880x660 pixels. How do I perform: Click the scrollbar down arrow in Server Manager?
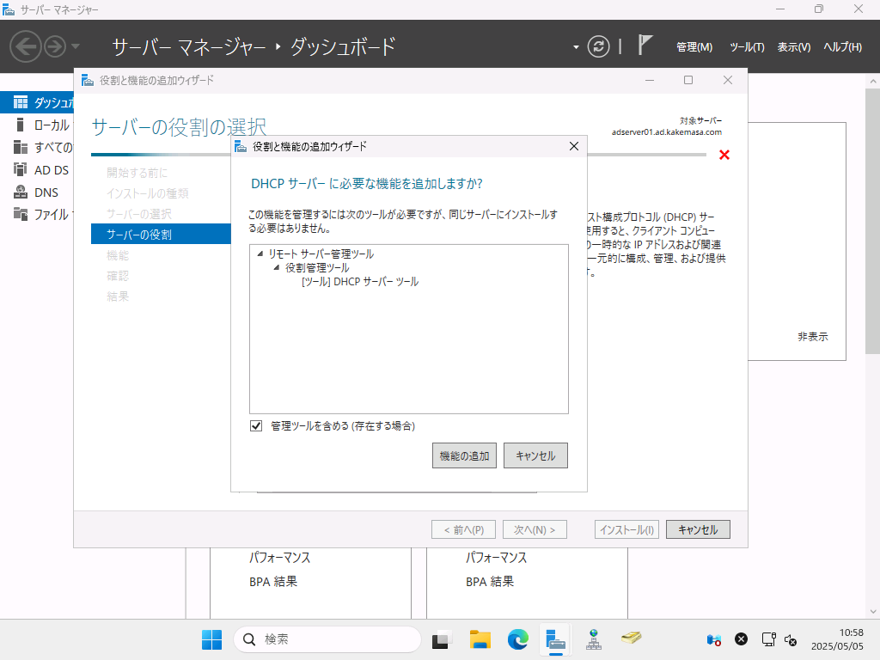click(x=873, y=611)
